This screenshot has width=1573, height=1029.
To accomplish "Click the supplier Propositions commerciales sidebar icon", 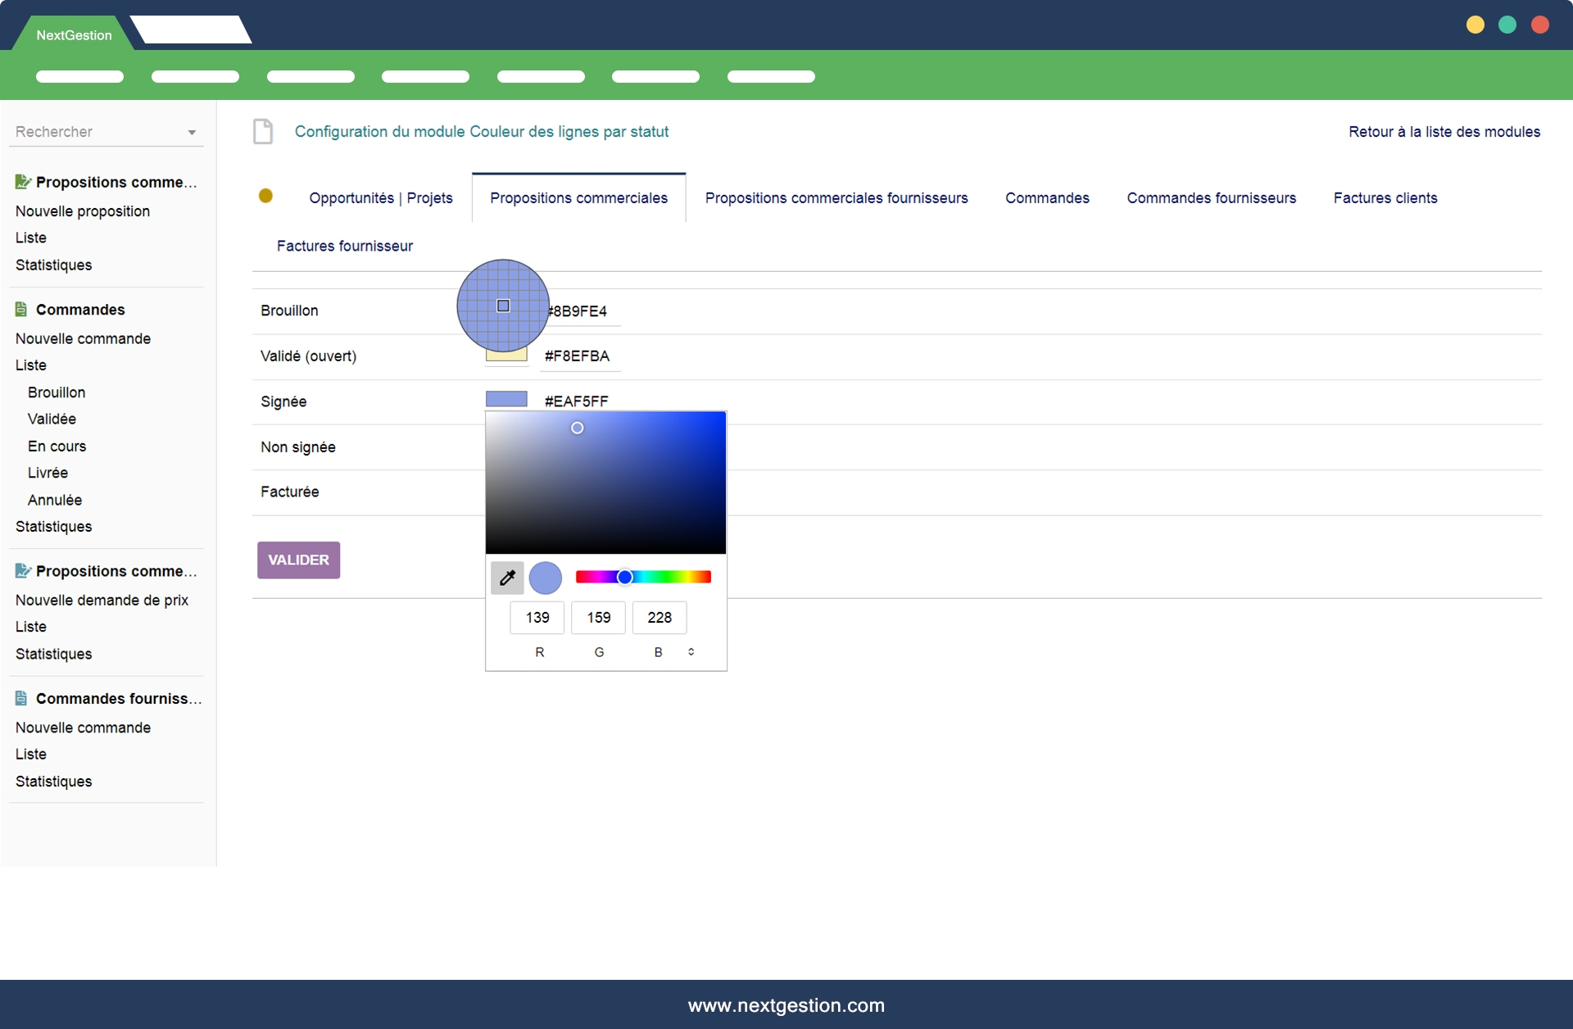I will point(23,571).
